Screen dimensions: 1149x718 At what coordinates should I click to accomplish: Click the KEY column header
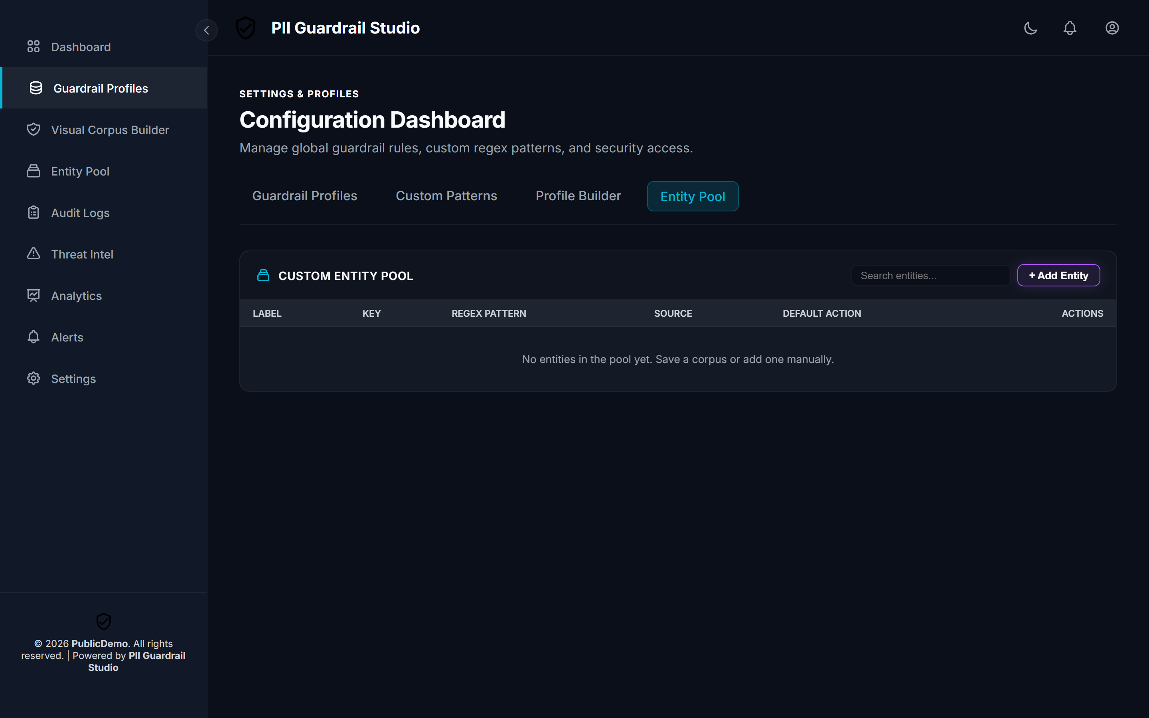click(372, 314)
